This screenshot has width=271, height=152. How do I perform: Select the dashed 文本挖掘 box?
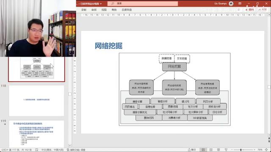coord(182,59)
